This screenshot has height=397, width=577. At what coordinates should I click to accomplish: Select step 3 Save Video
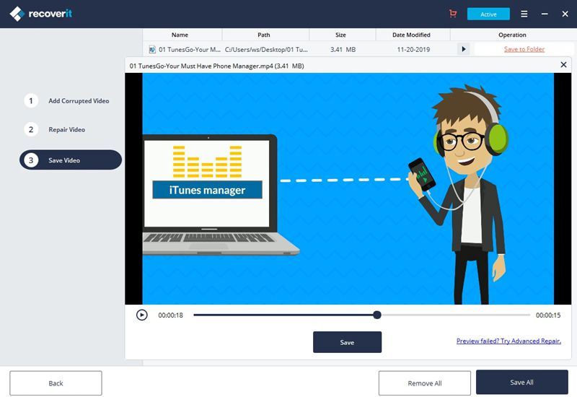click(x=71, y=160)
